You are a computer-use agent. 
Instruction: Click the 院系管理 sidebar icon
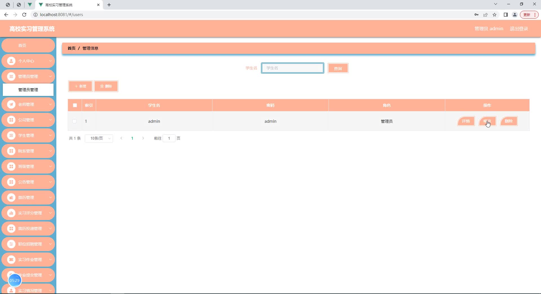(x=11, y=151)
